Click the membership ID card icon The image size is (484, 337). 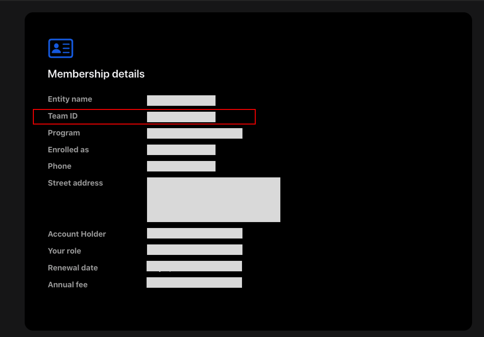(61, 48)
